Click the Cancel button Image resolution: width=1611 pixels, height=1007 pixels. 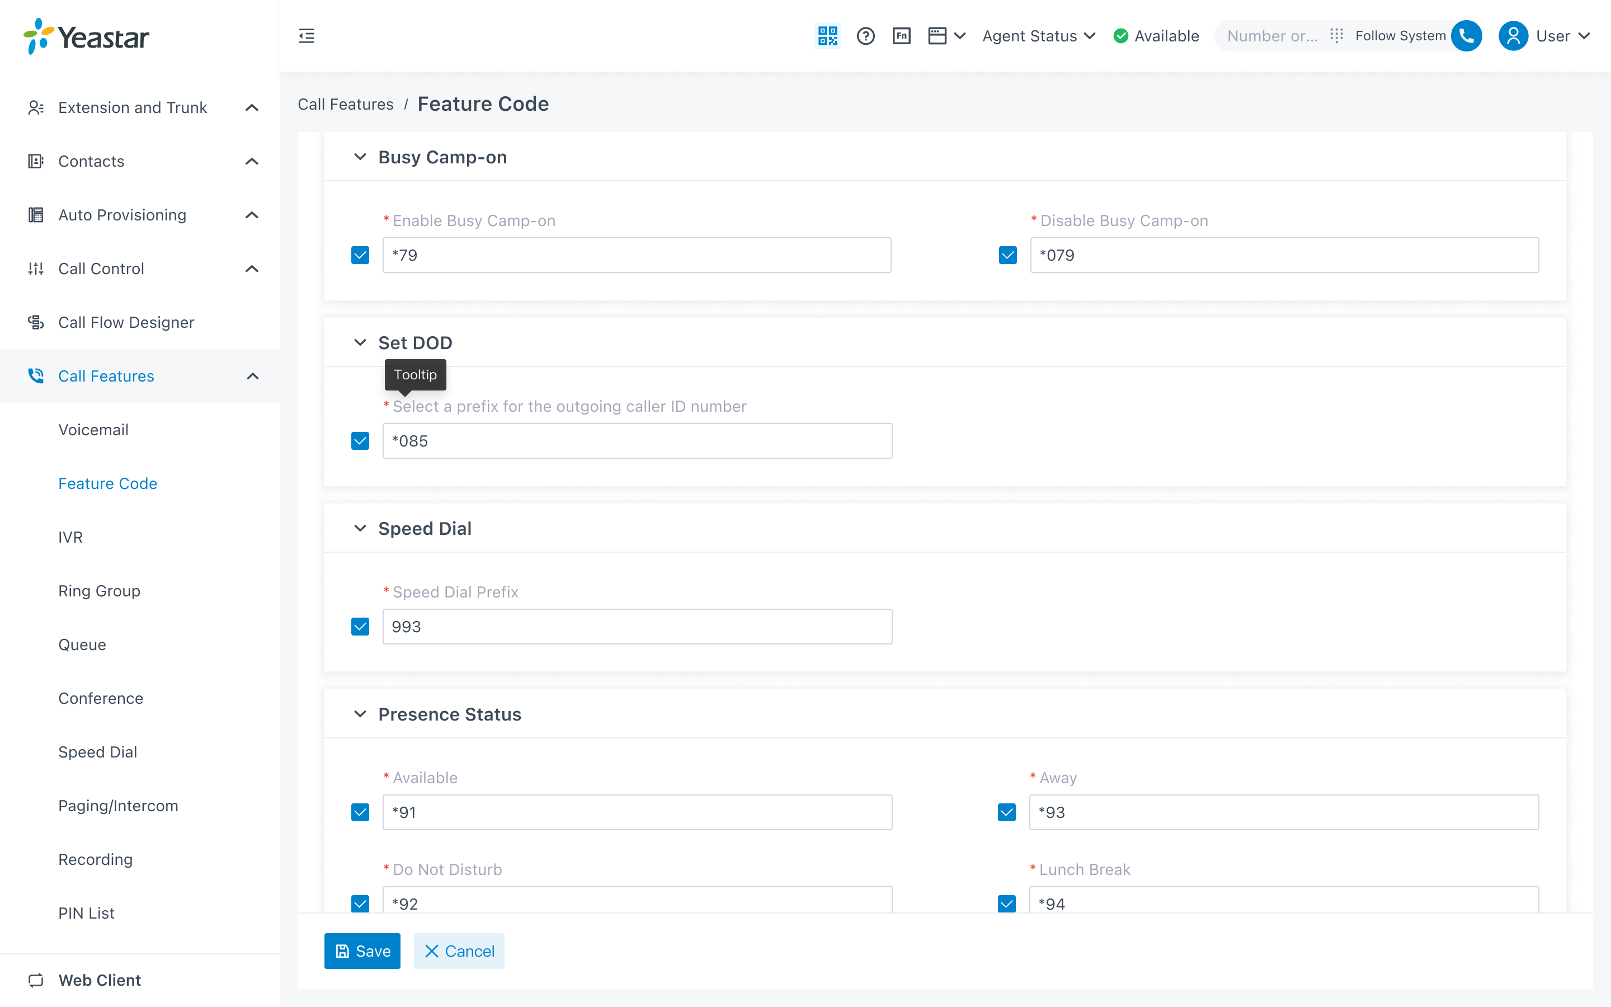[459, 951]
